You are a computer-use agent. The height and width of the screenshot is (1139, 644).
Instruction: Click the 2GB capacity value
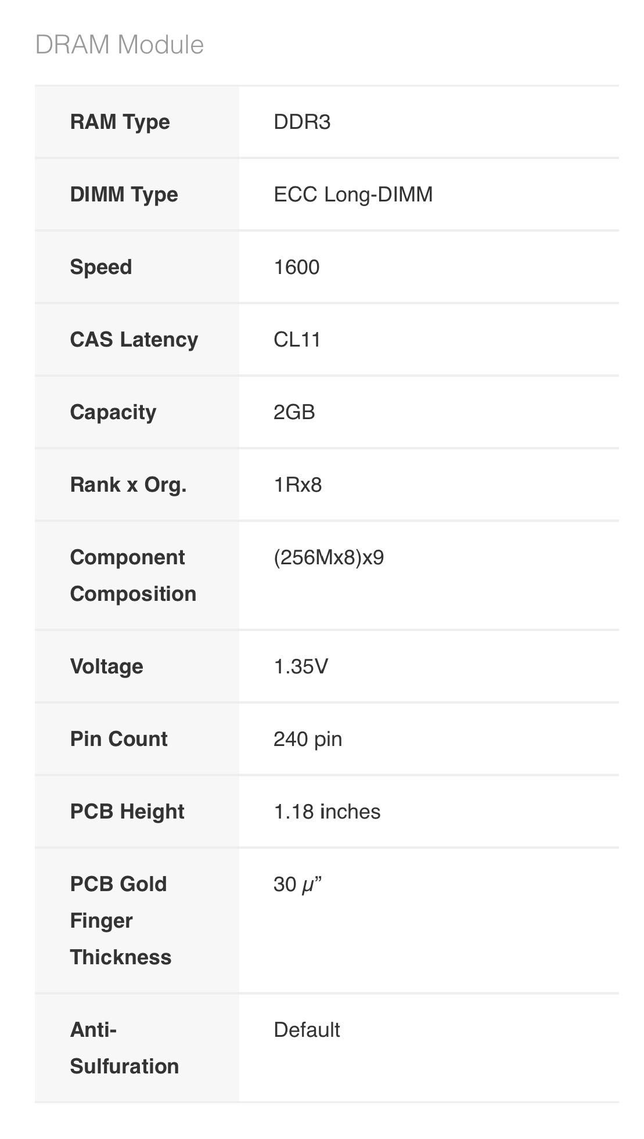(x=294, y=412)
